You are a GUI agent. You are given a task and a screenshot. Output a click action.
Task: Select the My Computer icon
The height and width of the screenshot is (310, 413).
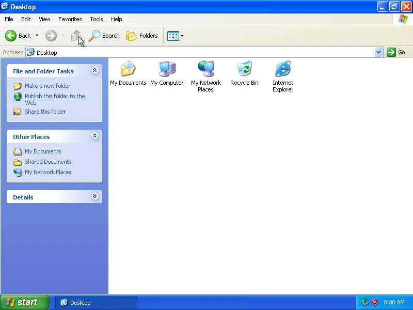click(167, 73)
